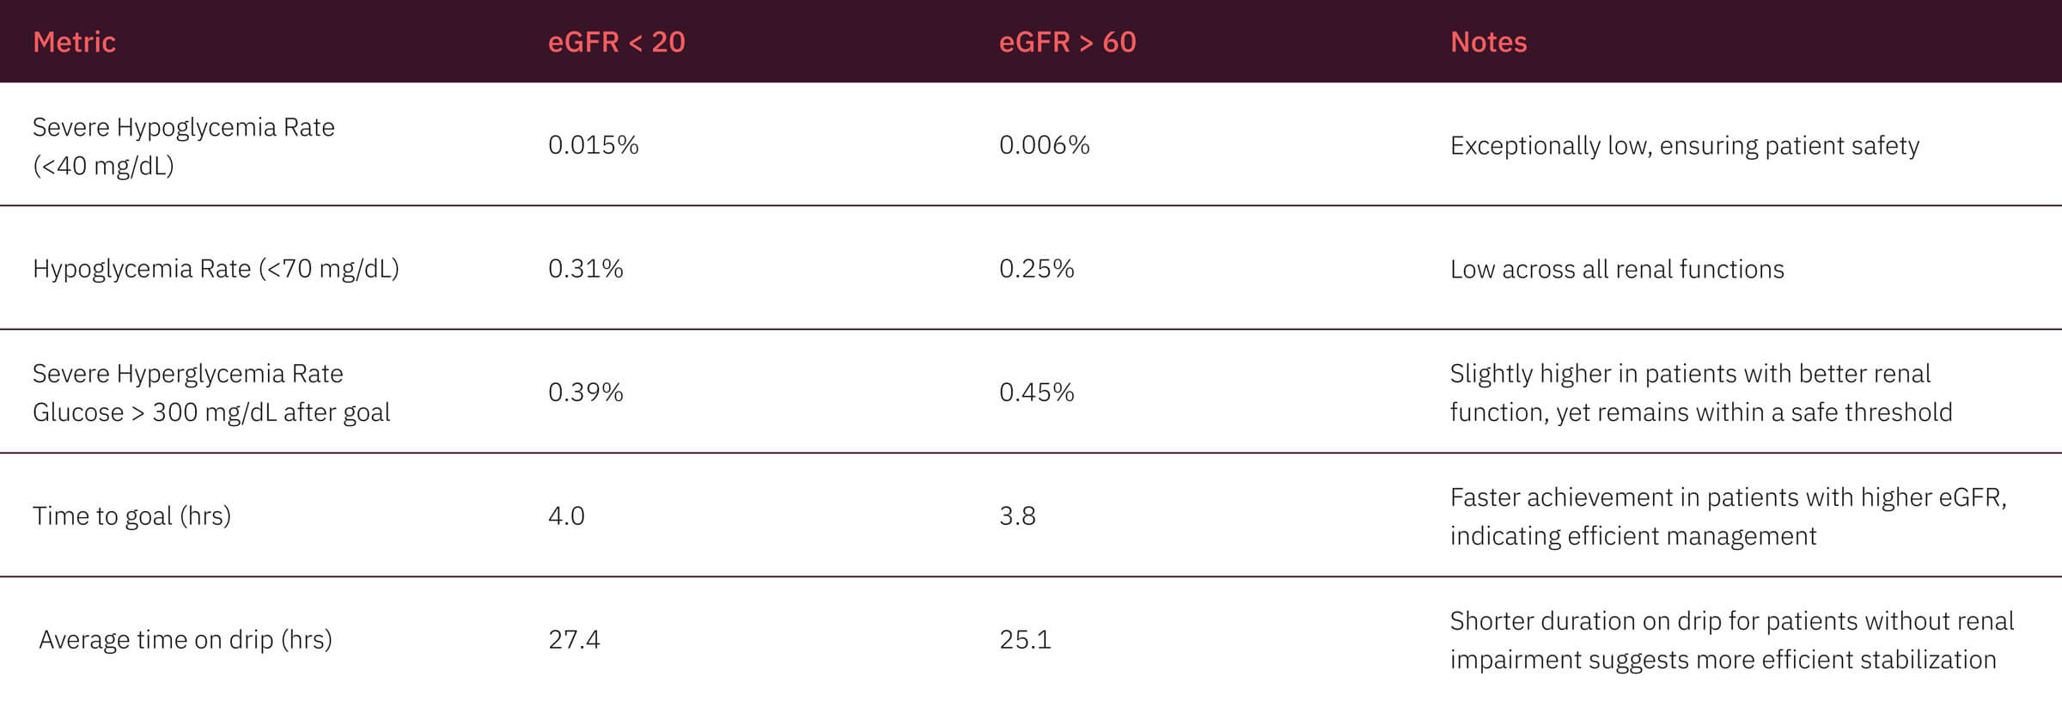Click the 0.25% value cell
The image size is (2062, 701).
coord(1036,269)
